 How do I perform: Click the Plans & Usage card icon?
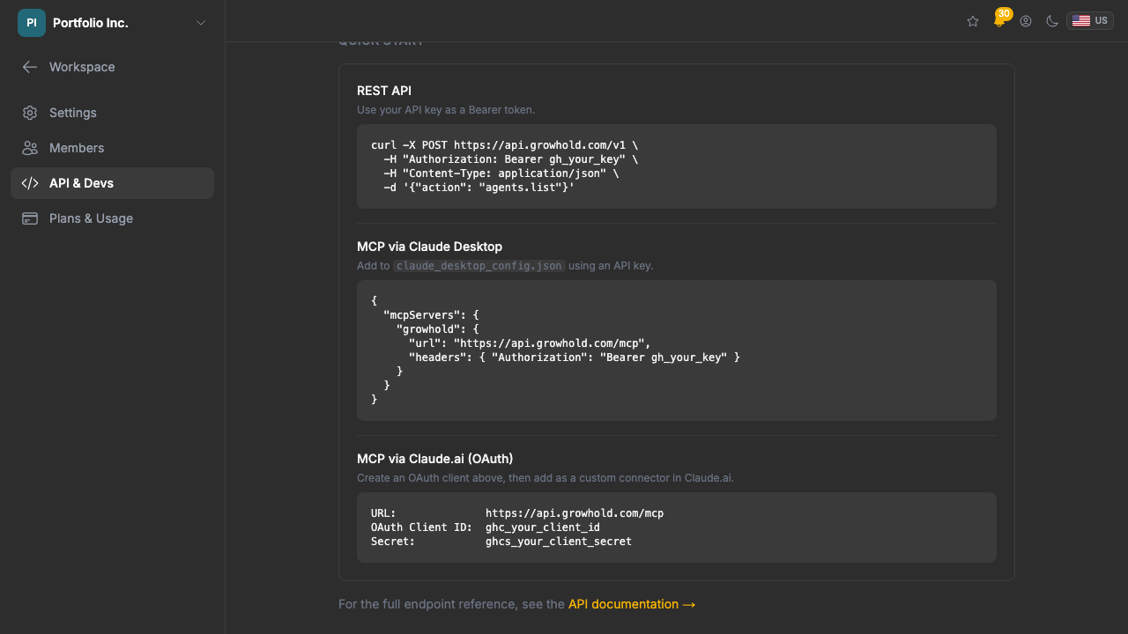point(30,218)
